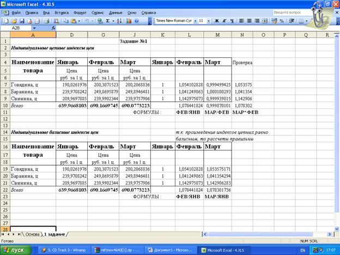Click the Введите вопрос help search box

tap(294, 11)
